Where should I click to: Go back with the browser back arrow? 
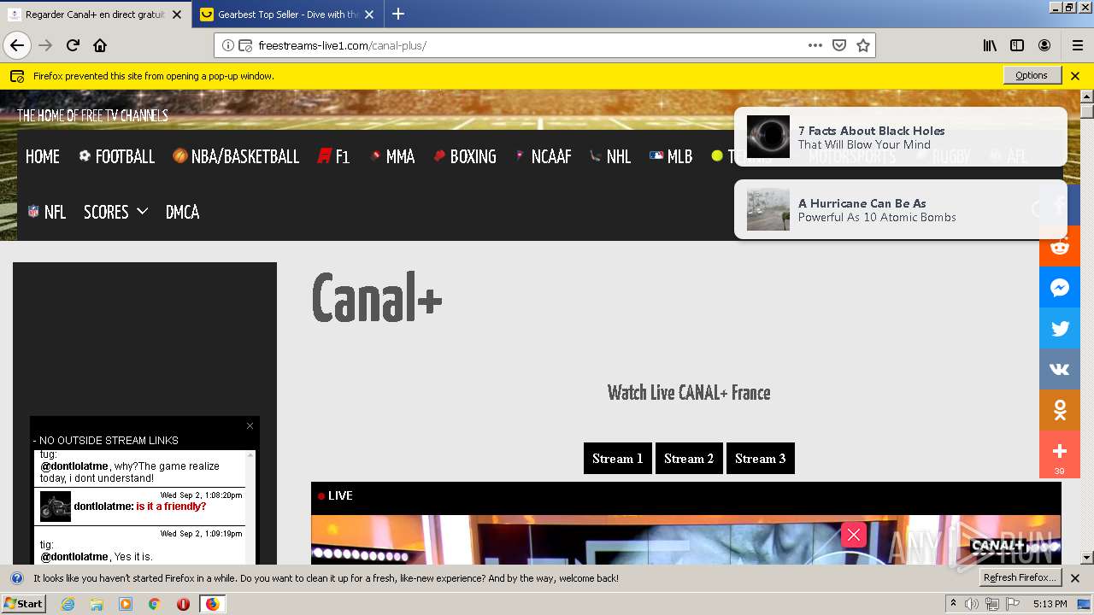pos(17,45)
